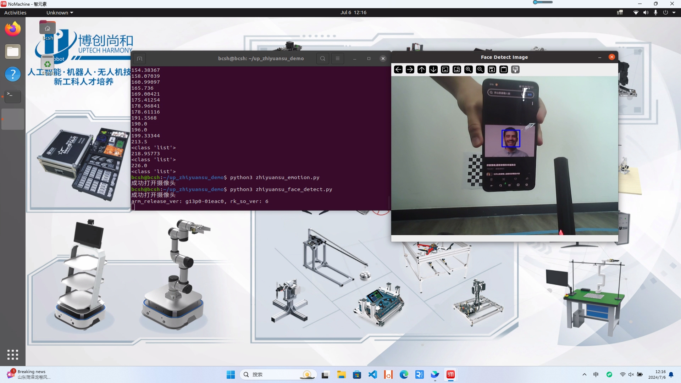
Task: Select the NoMachine taskbar icon
Action: coord(450,374)
